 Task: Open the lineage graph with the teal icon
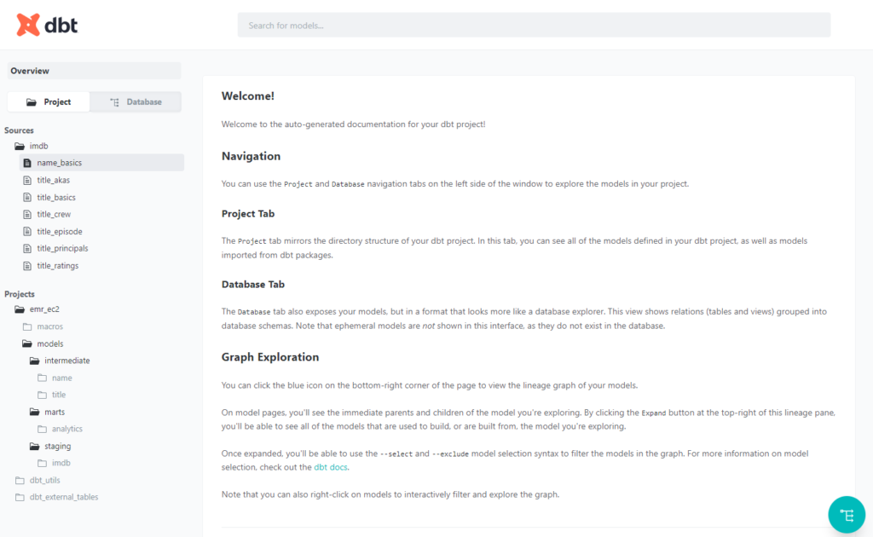pos(847,515)
